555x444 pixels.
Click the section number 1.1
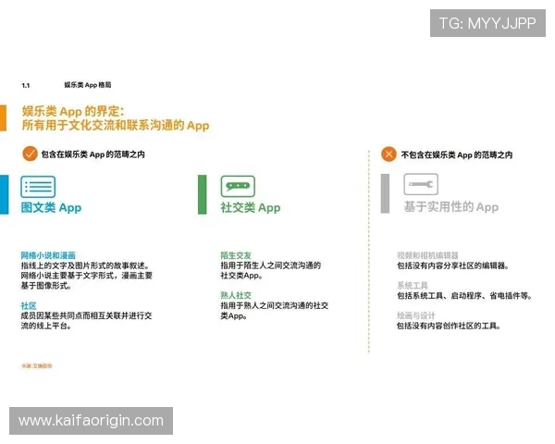[x=26, y=85]
